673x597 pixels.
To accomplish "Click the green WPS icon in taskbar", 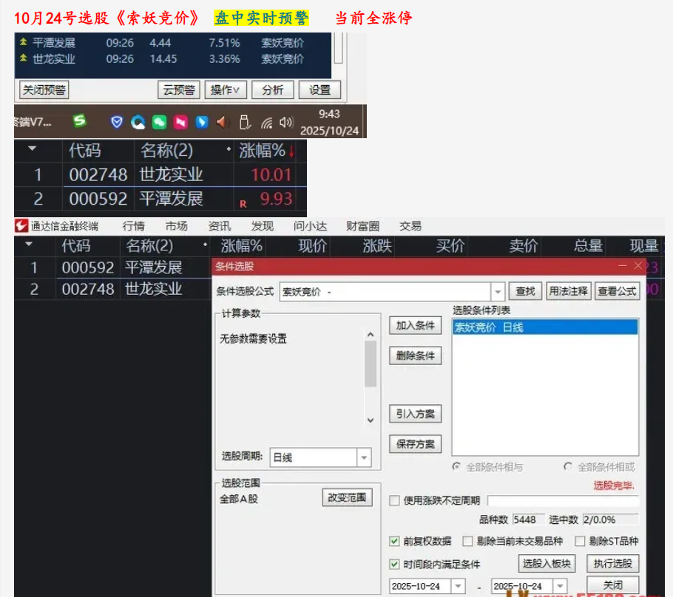I will tap(80, 120).
